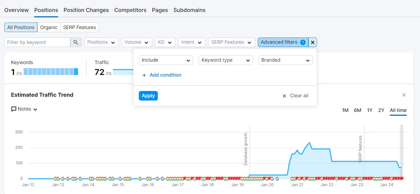Switch chart range to 6M
Viewport: 420px width, 194px height.
click(358, 110)
